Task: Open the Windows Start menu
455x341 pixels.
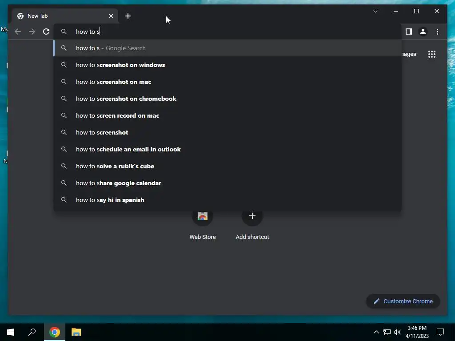Action: tap(11, 332)
